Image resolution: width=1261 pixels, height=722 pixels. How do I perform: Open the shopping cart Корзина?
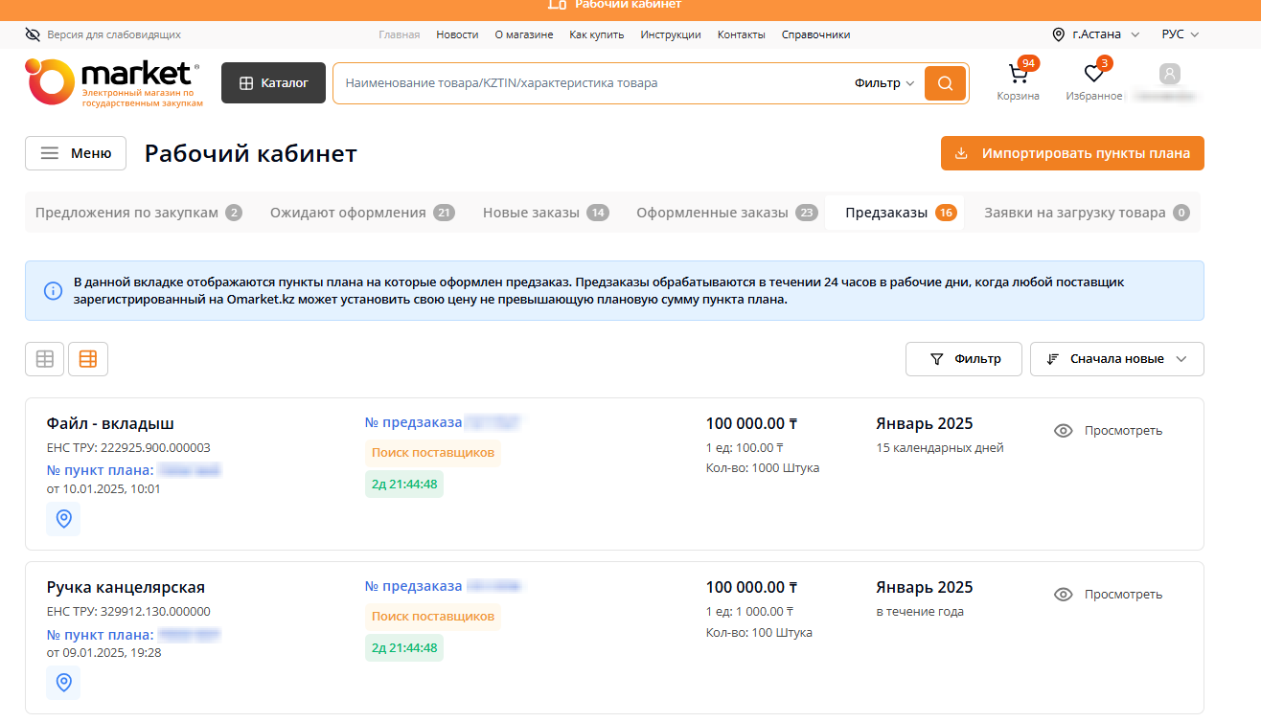pyautogui.click(x=1018, y=75)
